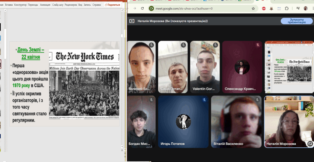Screen dimensions: 314x162
Task: Click muted mic icon on Богдан Мис... tile
Action: coord(151,100)
